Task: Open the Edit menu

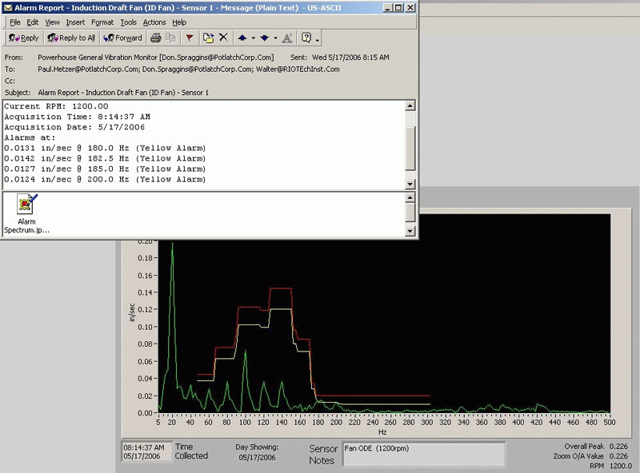Action: pos(33,22)
